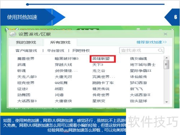Select game 梦幻西游
180x135 pixels.
[x=139, y=83]
